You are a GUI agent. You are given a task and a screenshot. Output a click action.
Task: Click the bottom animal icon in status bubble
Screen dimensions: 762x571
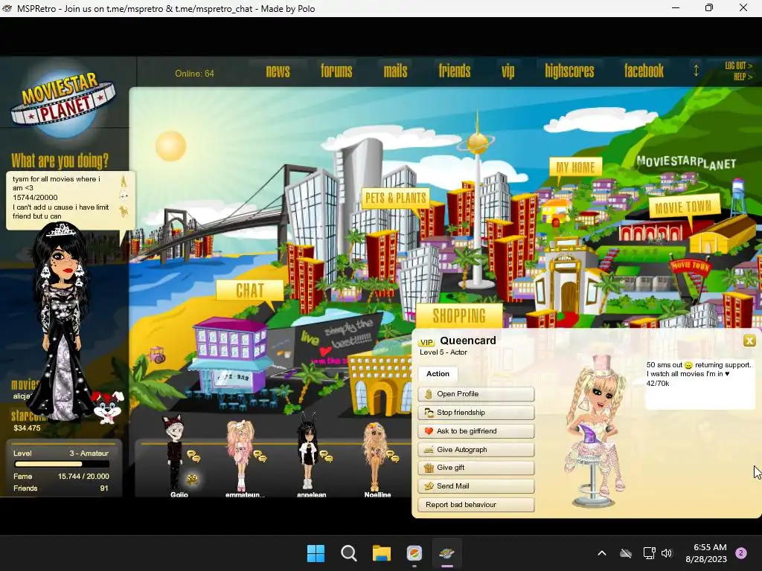[x=124, y=212]
